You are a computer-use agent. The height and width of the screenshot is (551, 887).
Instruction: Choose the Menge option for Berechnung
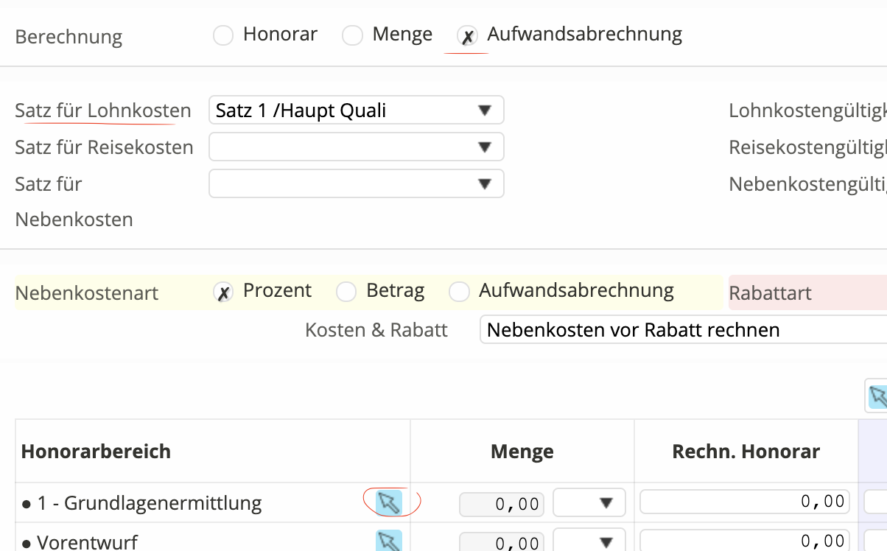(352, 35)
